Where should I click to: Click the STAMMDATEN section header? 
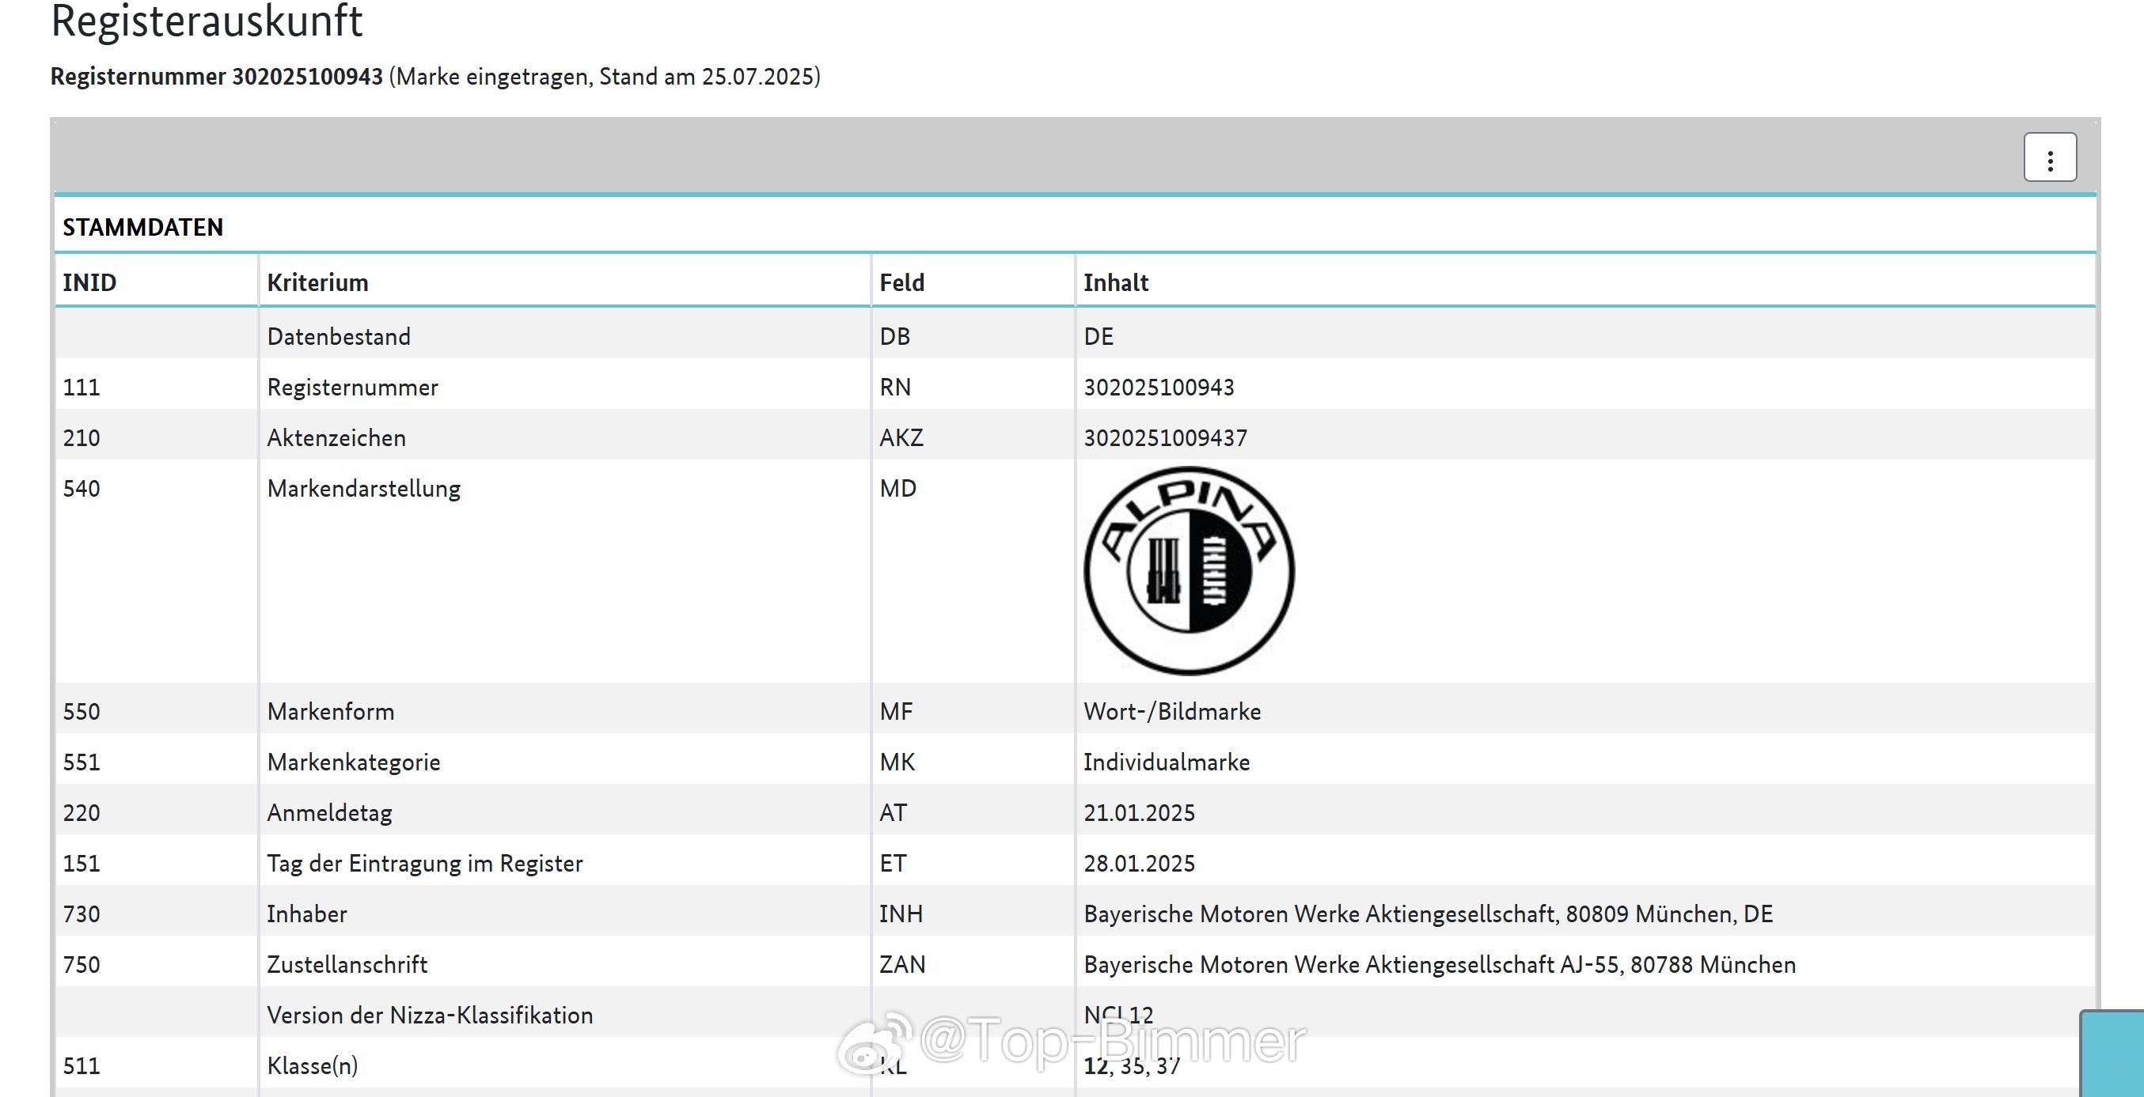tap(143, 227)
